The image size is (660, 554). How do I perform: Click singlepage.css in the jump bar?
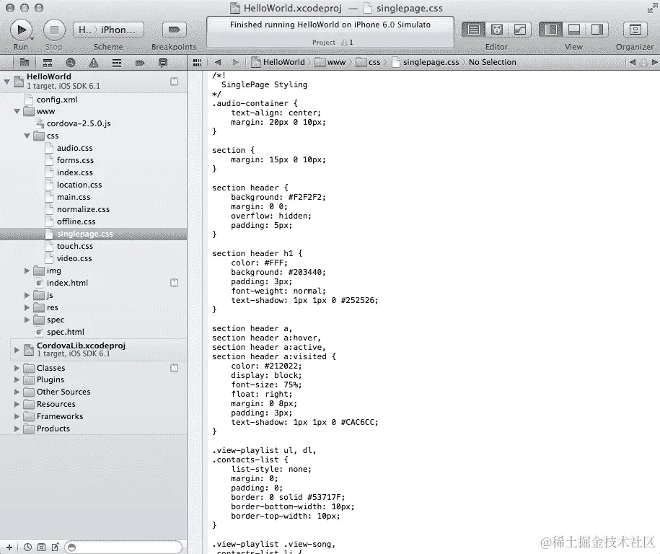coord(425,62)
